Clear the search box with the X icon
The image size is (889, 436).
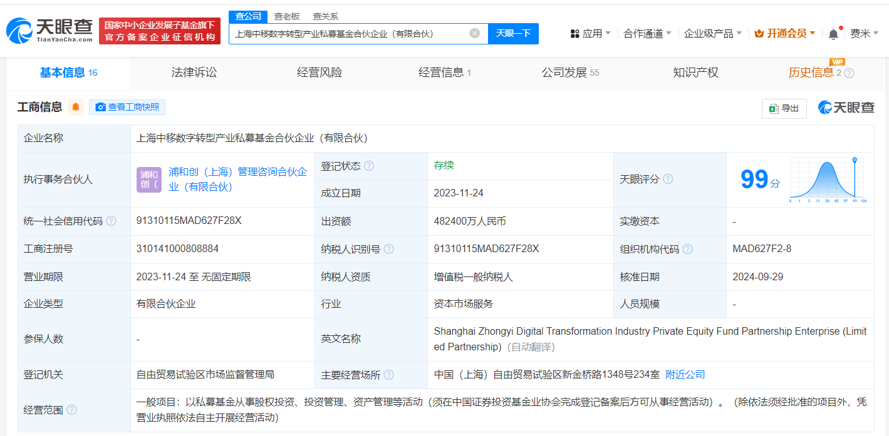click(x=474, y=33)
